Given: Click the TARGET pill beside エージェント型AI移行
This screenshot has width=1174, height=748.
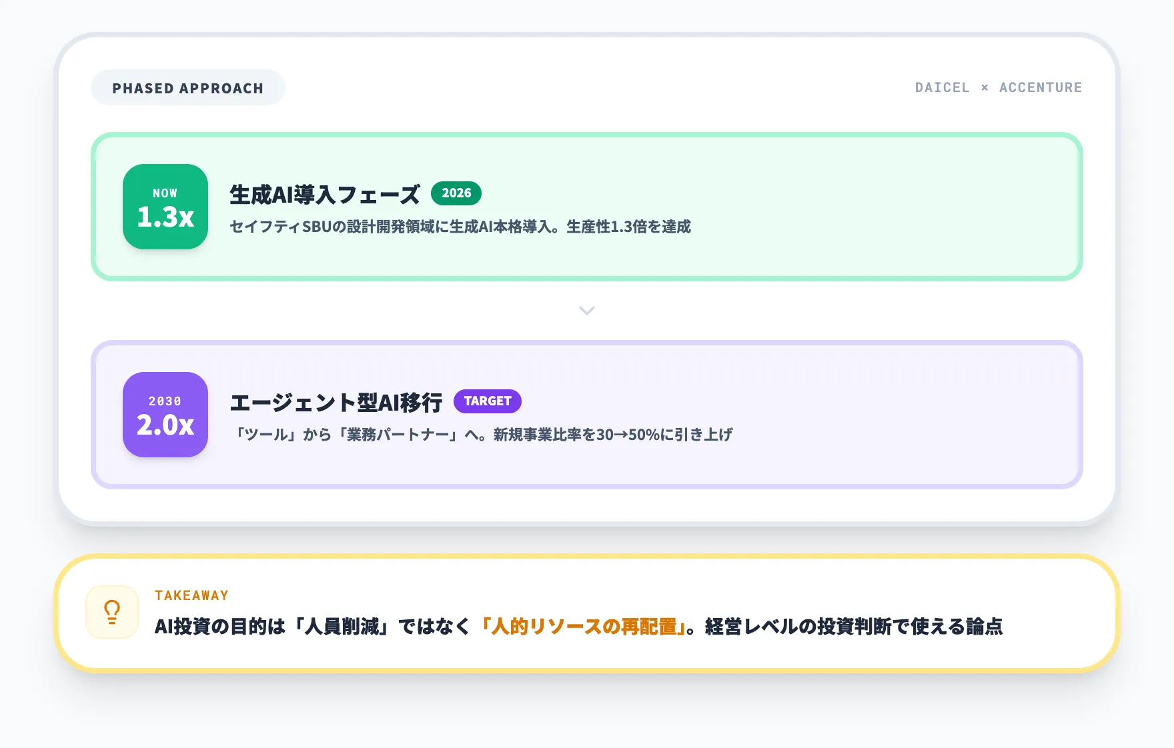Looking at the screenshot, I should coord(487,401).
